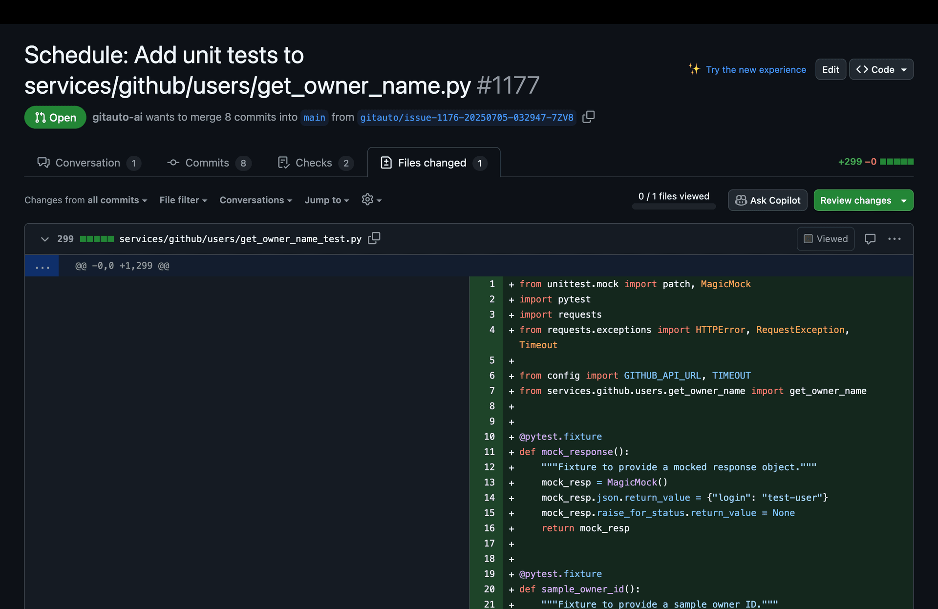
Task: Switch to the Conversation tab
Action: 89,163
